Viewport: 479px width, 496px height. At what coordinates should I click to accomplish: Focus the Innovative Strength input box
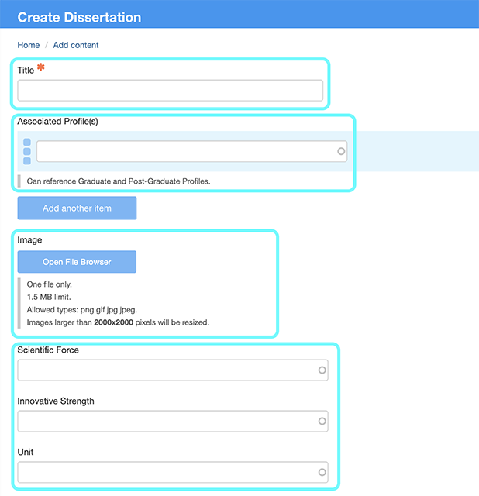(167, 422)
